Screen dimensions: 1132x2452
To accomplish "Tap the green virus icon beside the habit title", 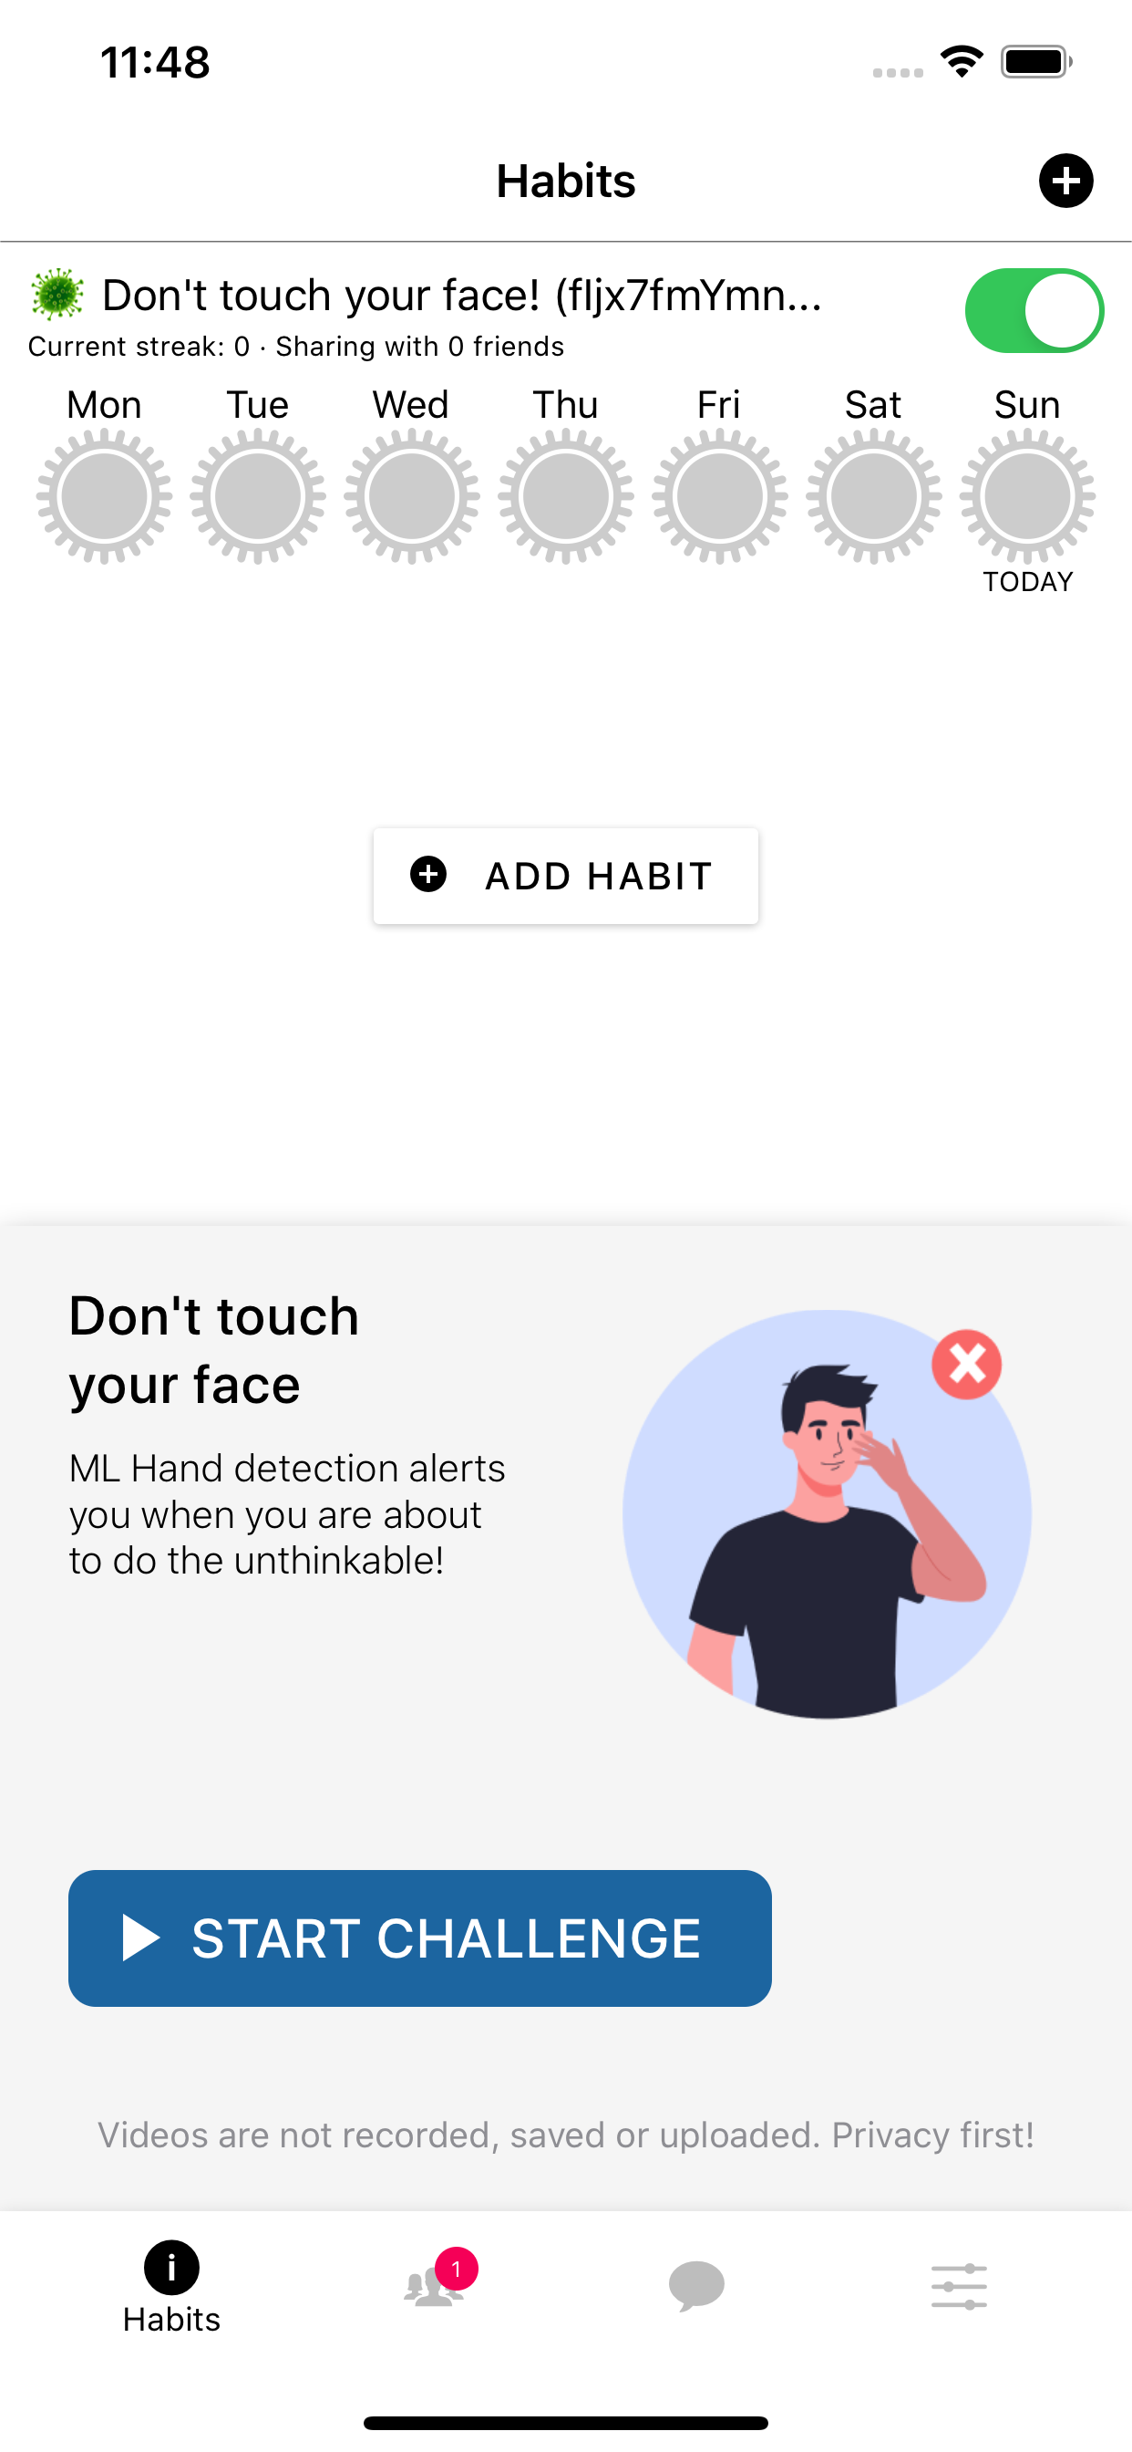I will point(57,294).
